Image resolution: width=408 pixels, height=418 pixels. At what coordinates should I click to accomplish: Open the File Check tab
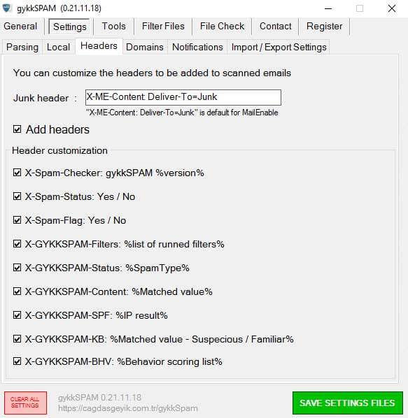tap(222, 26)
